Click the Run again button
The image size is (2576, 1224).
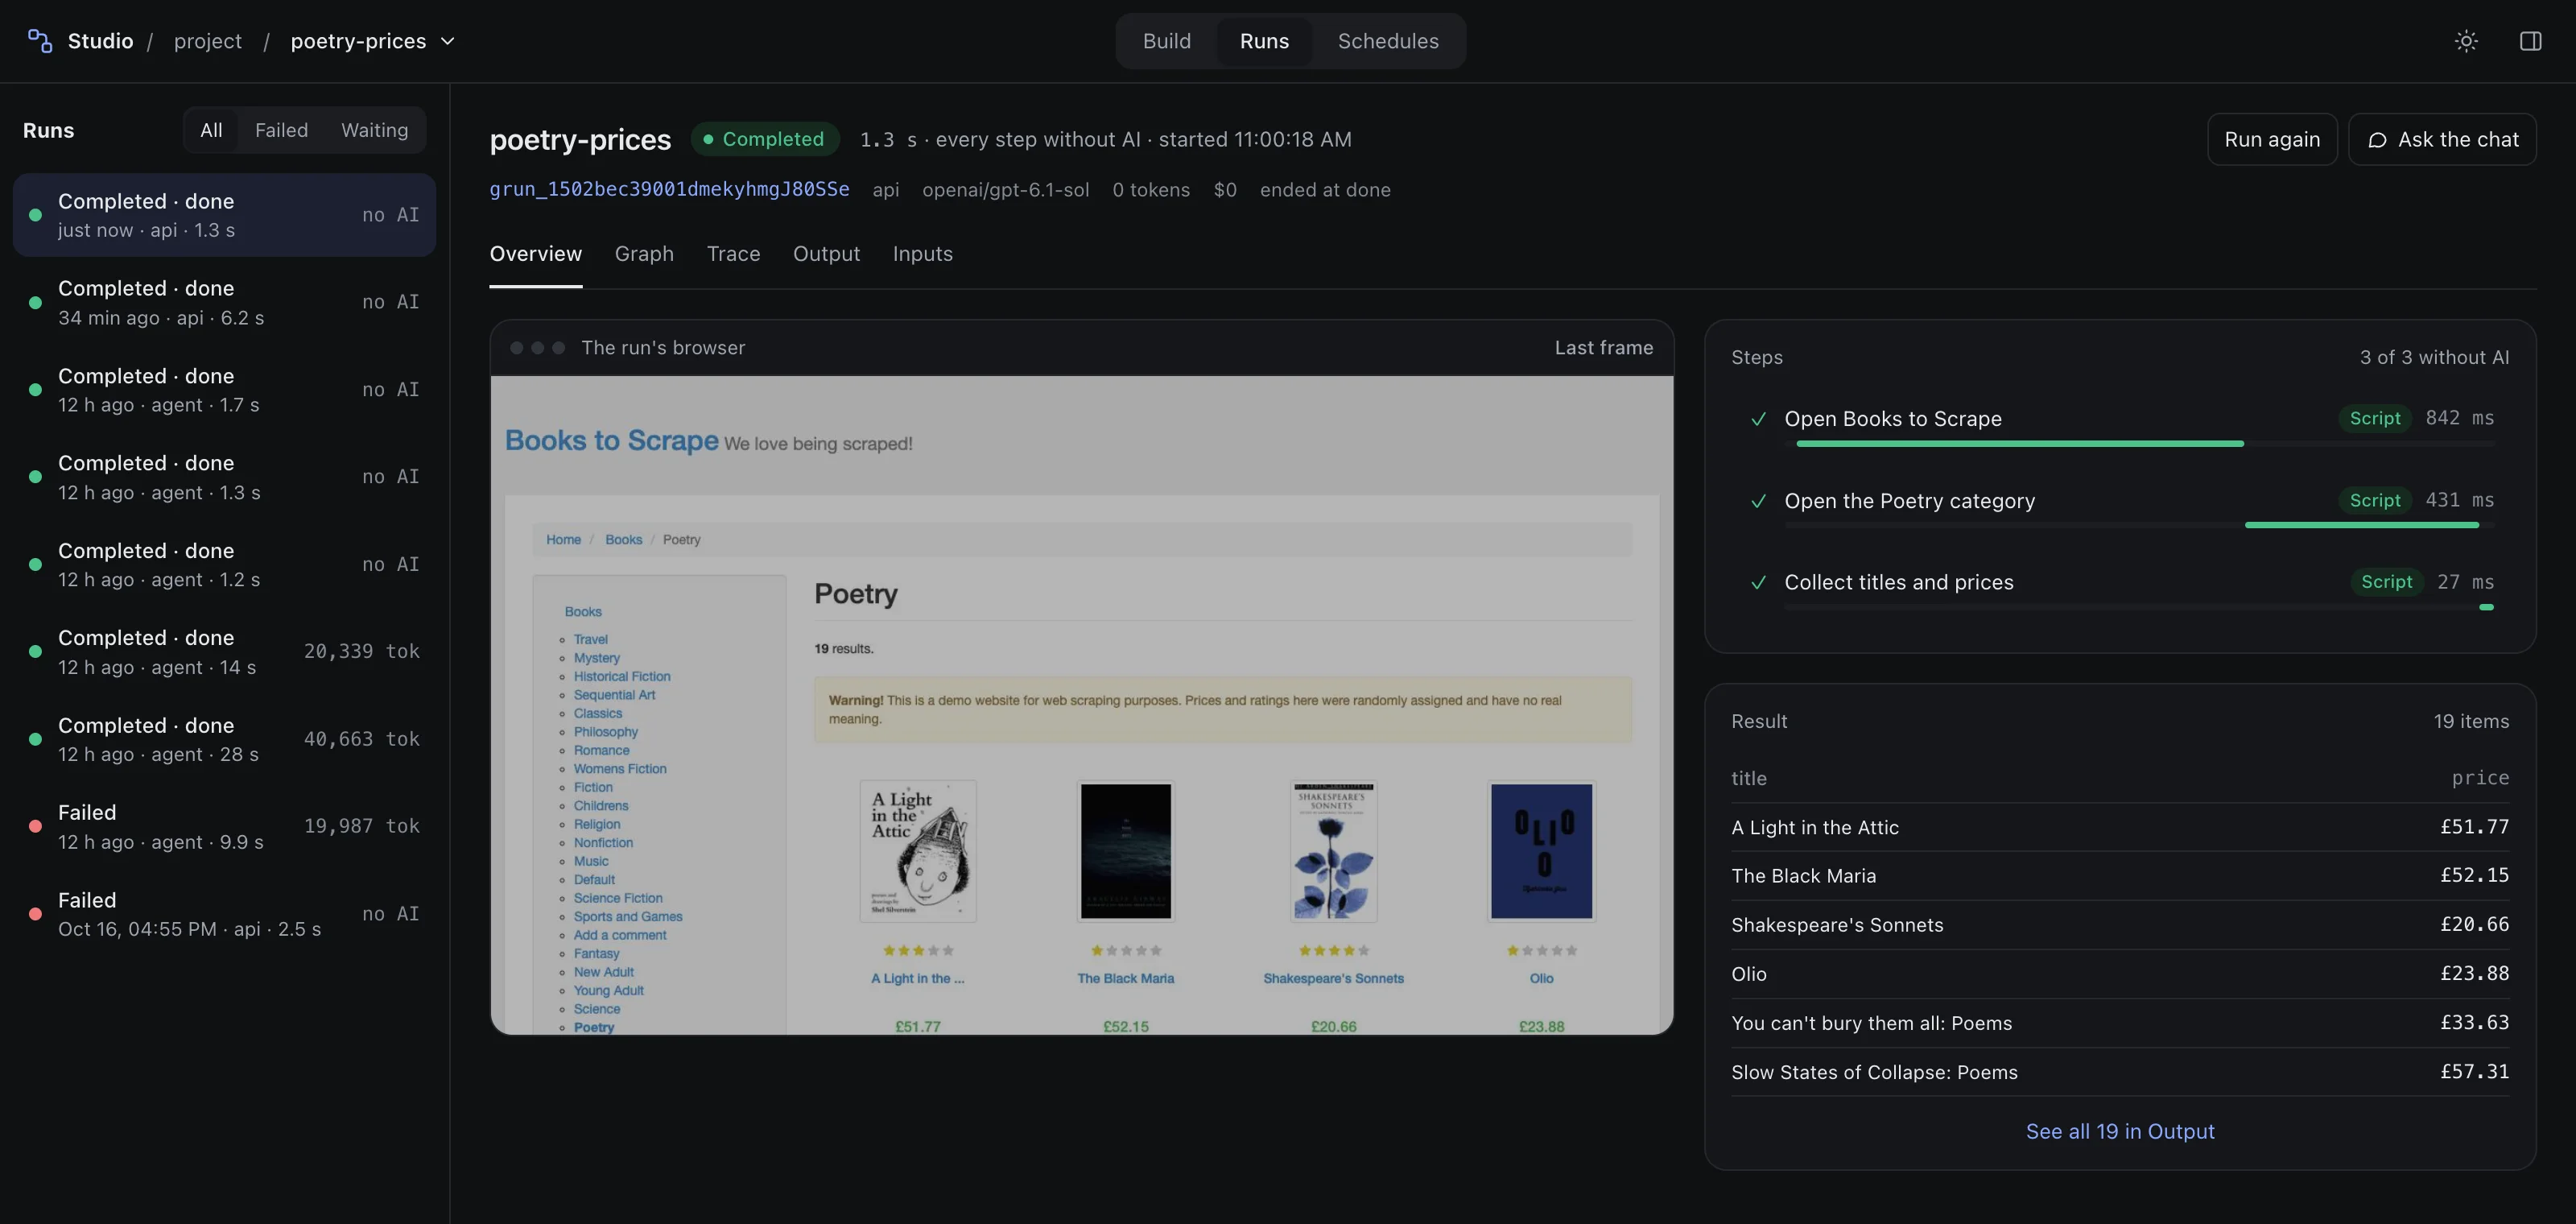[2271, 140]
